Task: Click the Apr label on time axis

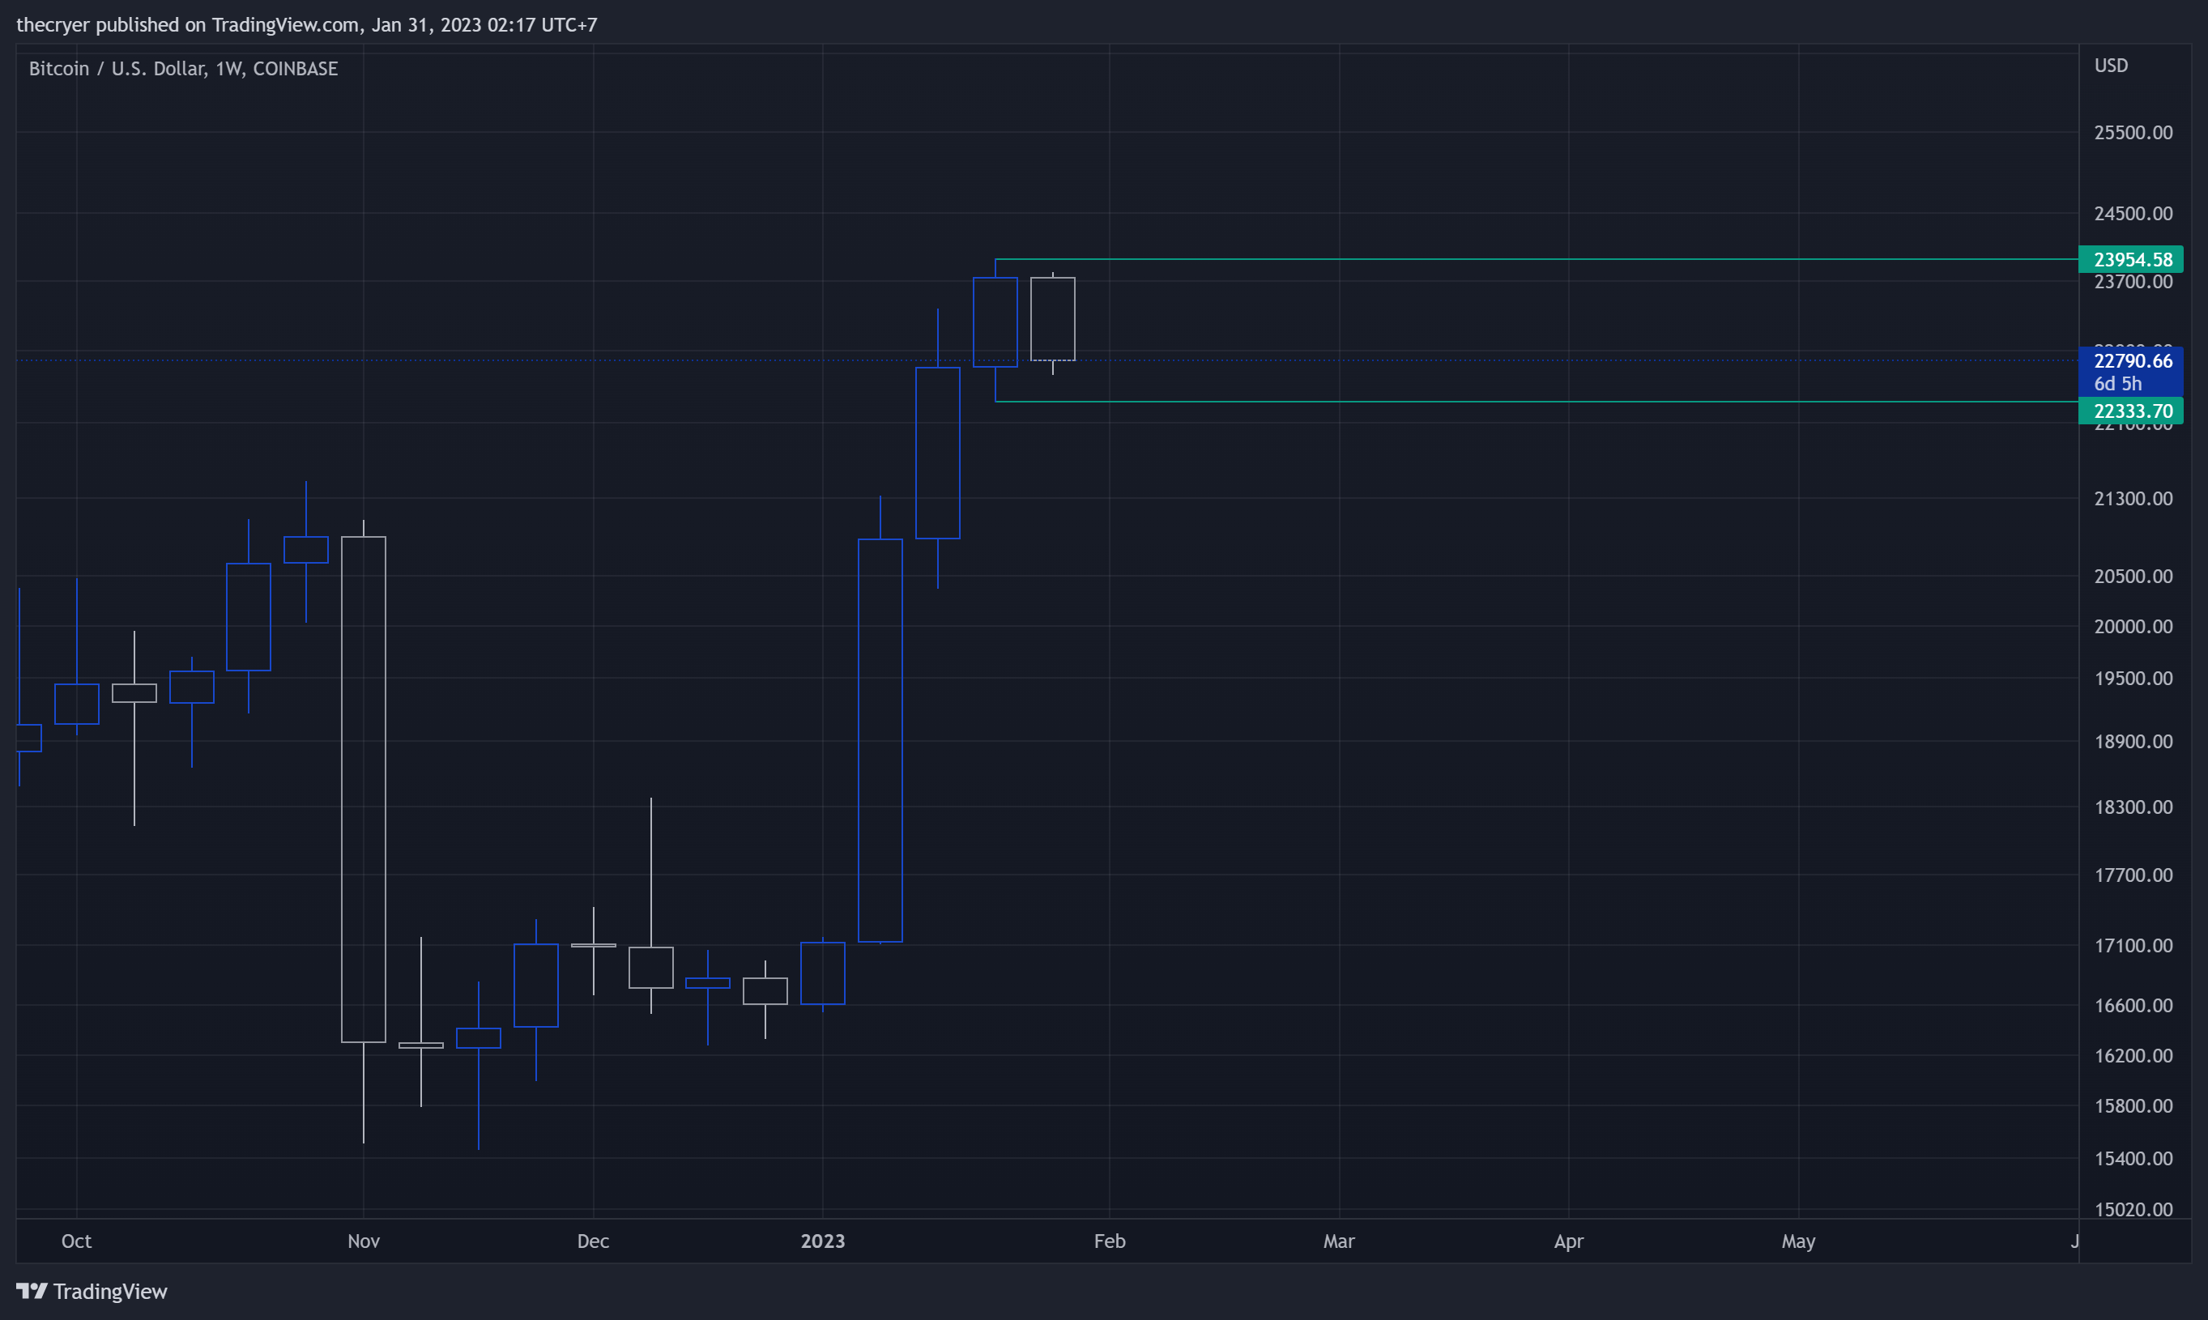Action: pyautogui.click(x=1568, y=1241)
